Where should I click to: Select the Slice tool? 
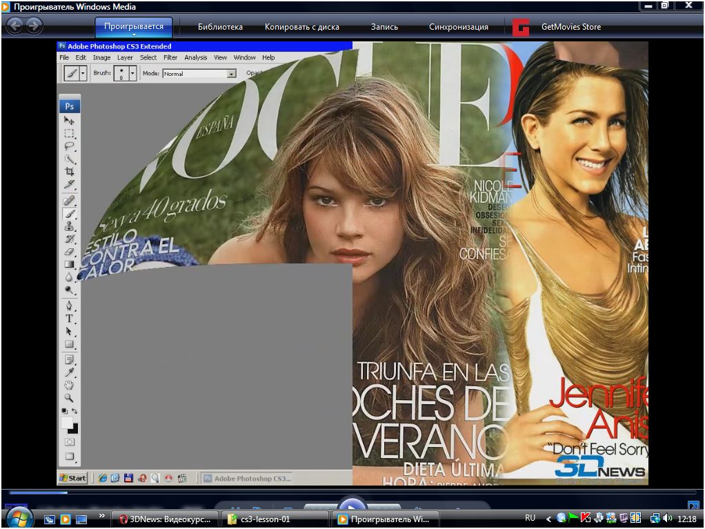(69, 184)
